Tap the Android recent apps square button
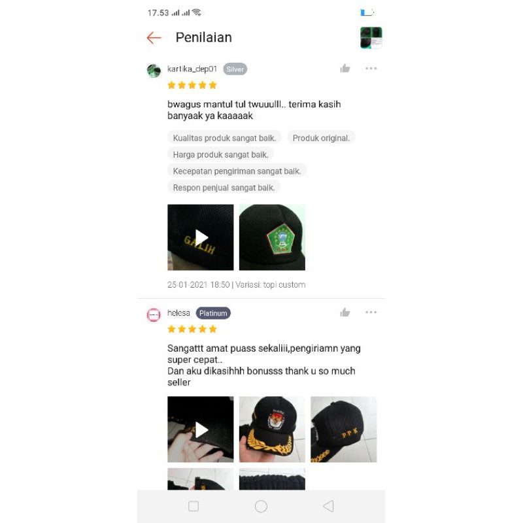This screenshot has height=523, width=523. (194, 506)
